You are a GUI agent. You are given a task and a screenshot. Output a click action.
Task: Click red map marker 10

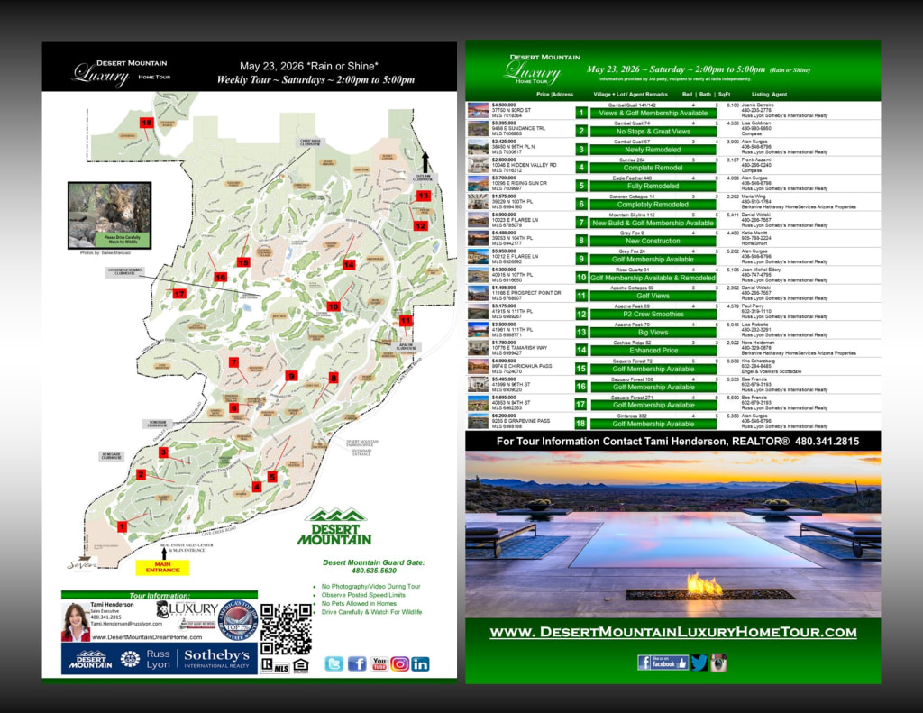coord(334,306)
